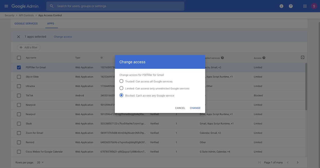Switch to the GOOGLE SERVICES tab
Image resolution: width=320 pixels, height=168 pixels.
(26, 23)
